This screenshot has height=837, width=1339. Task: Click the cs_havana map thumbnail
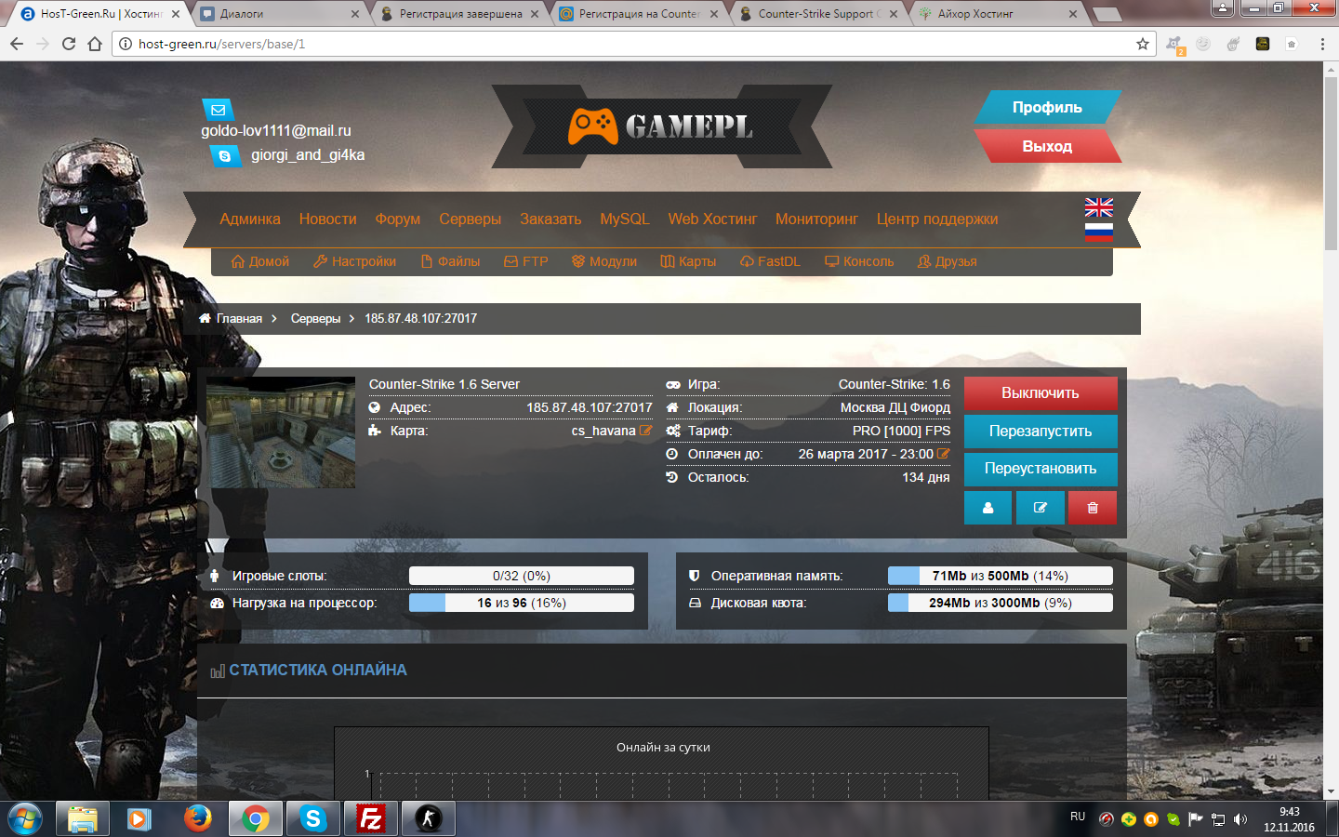tap(281, 432)
